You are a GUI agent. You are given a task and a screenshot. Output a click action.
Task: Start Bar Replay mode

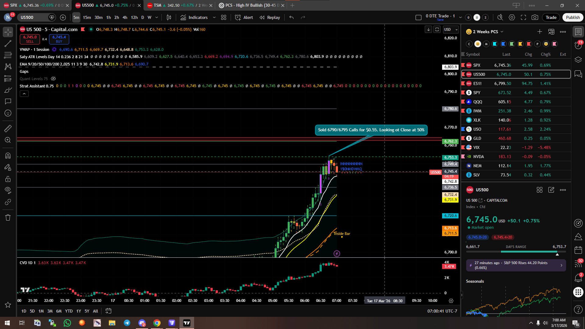coord(270,17)
